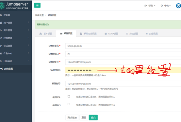Expand the 资产管理 menu chevron
This screenshot has width=181, height=122.
[28, 30]
